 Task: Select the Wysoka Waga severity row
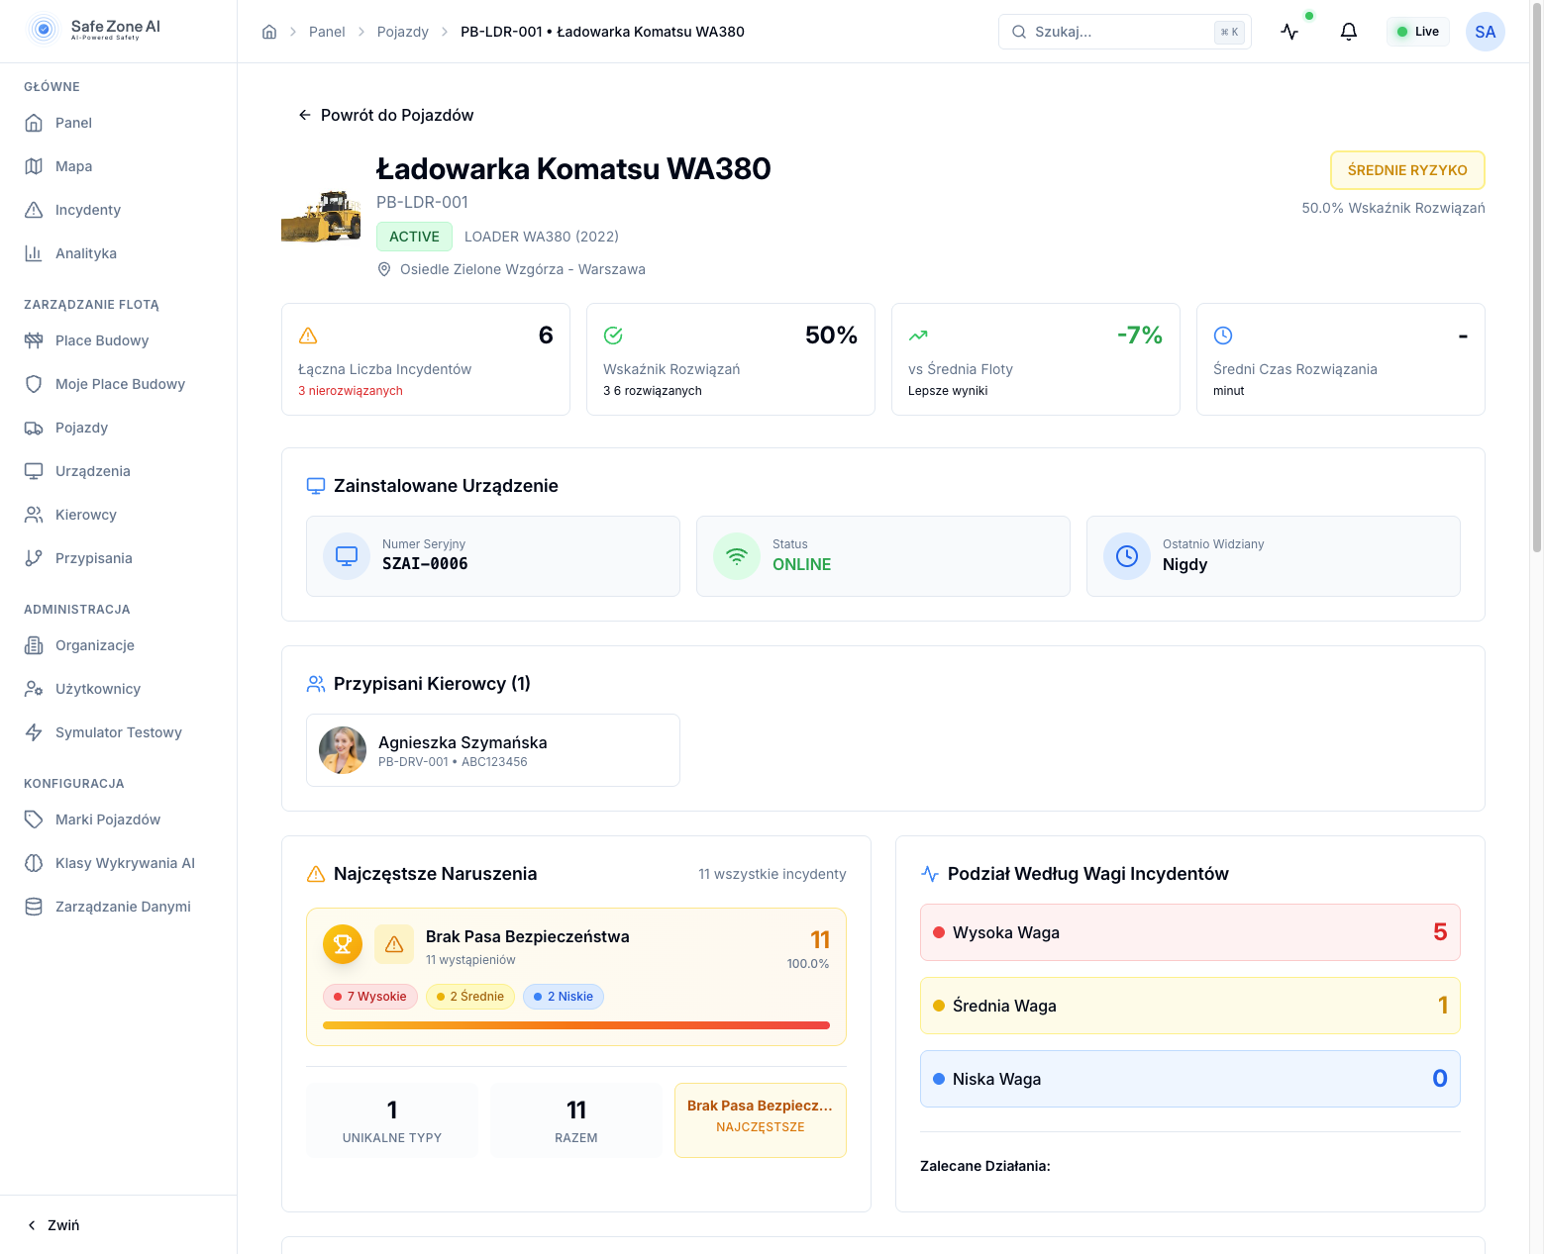coord(1189,932)
